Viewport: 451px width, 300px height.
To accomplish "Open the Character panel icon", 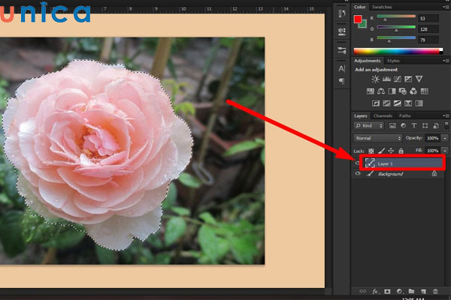I will click(x=342, y=68).
